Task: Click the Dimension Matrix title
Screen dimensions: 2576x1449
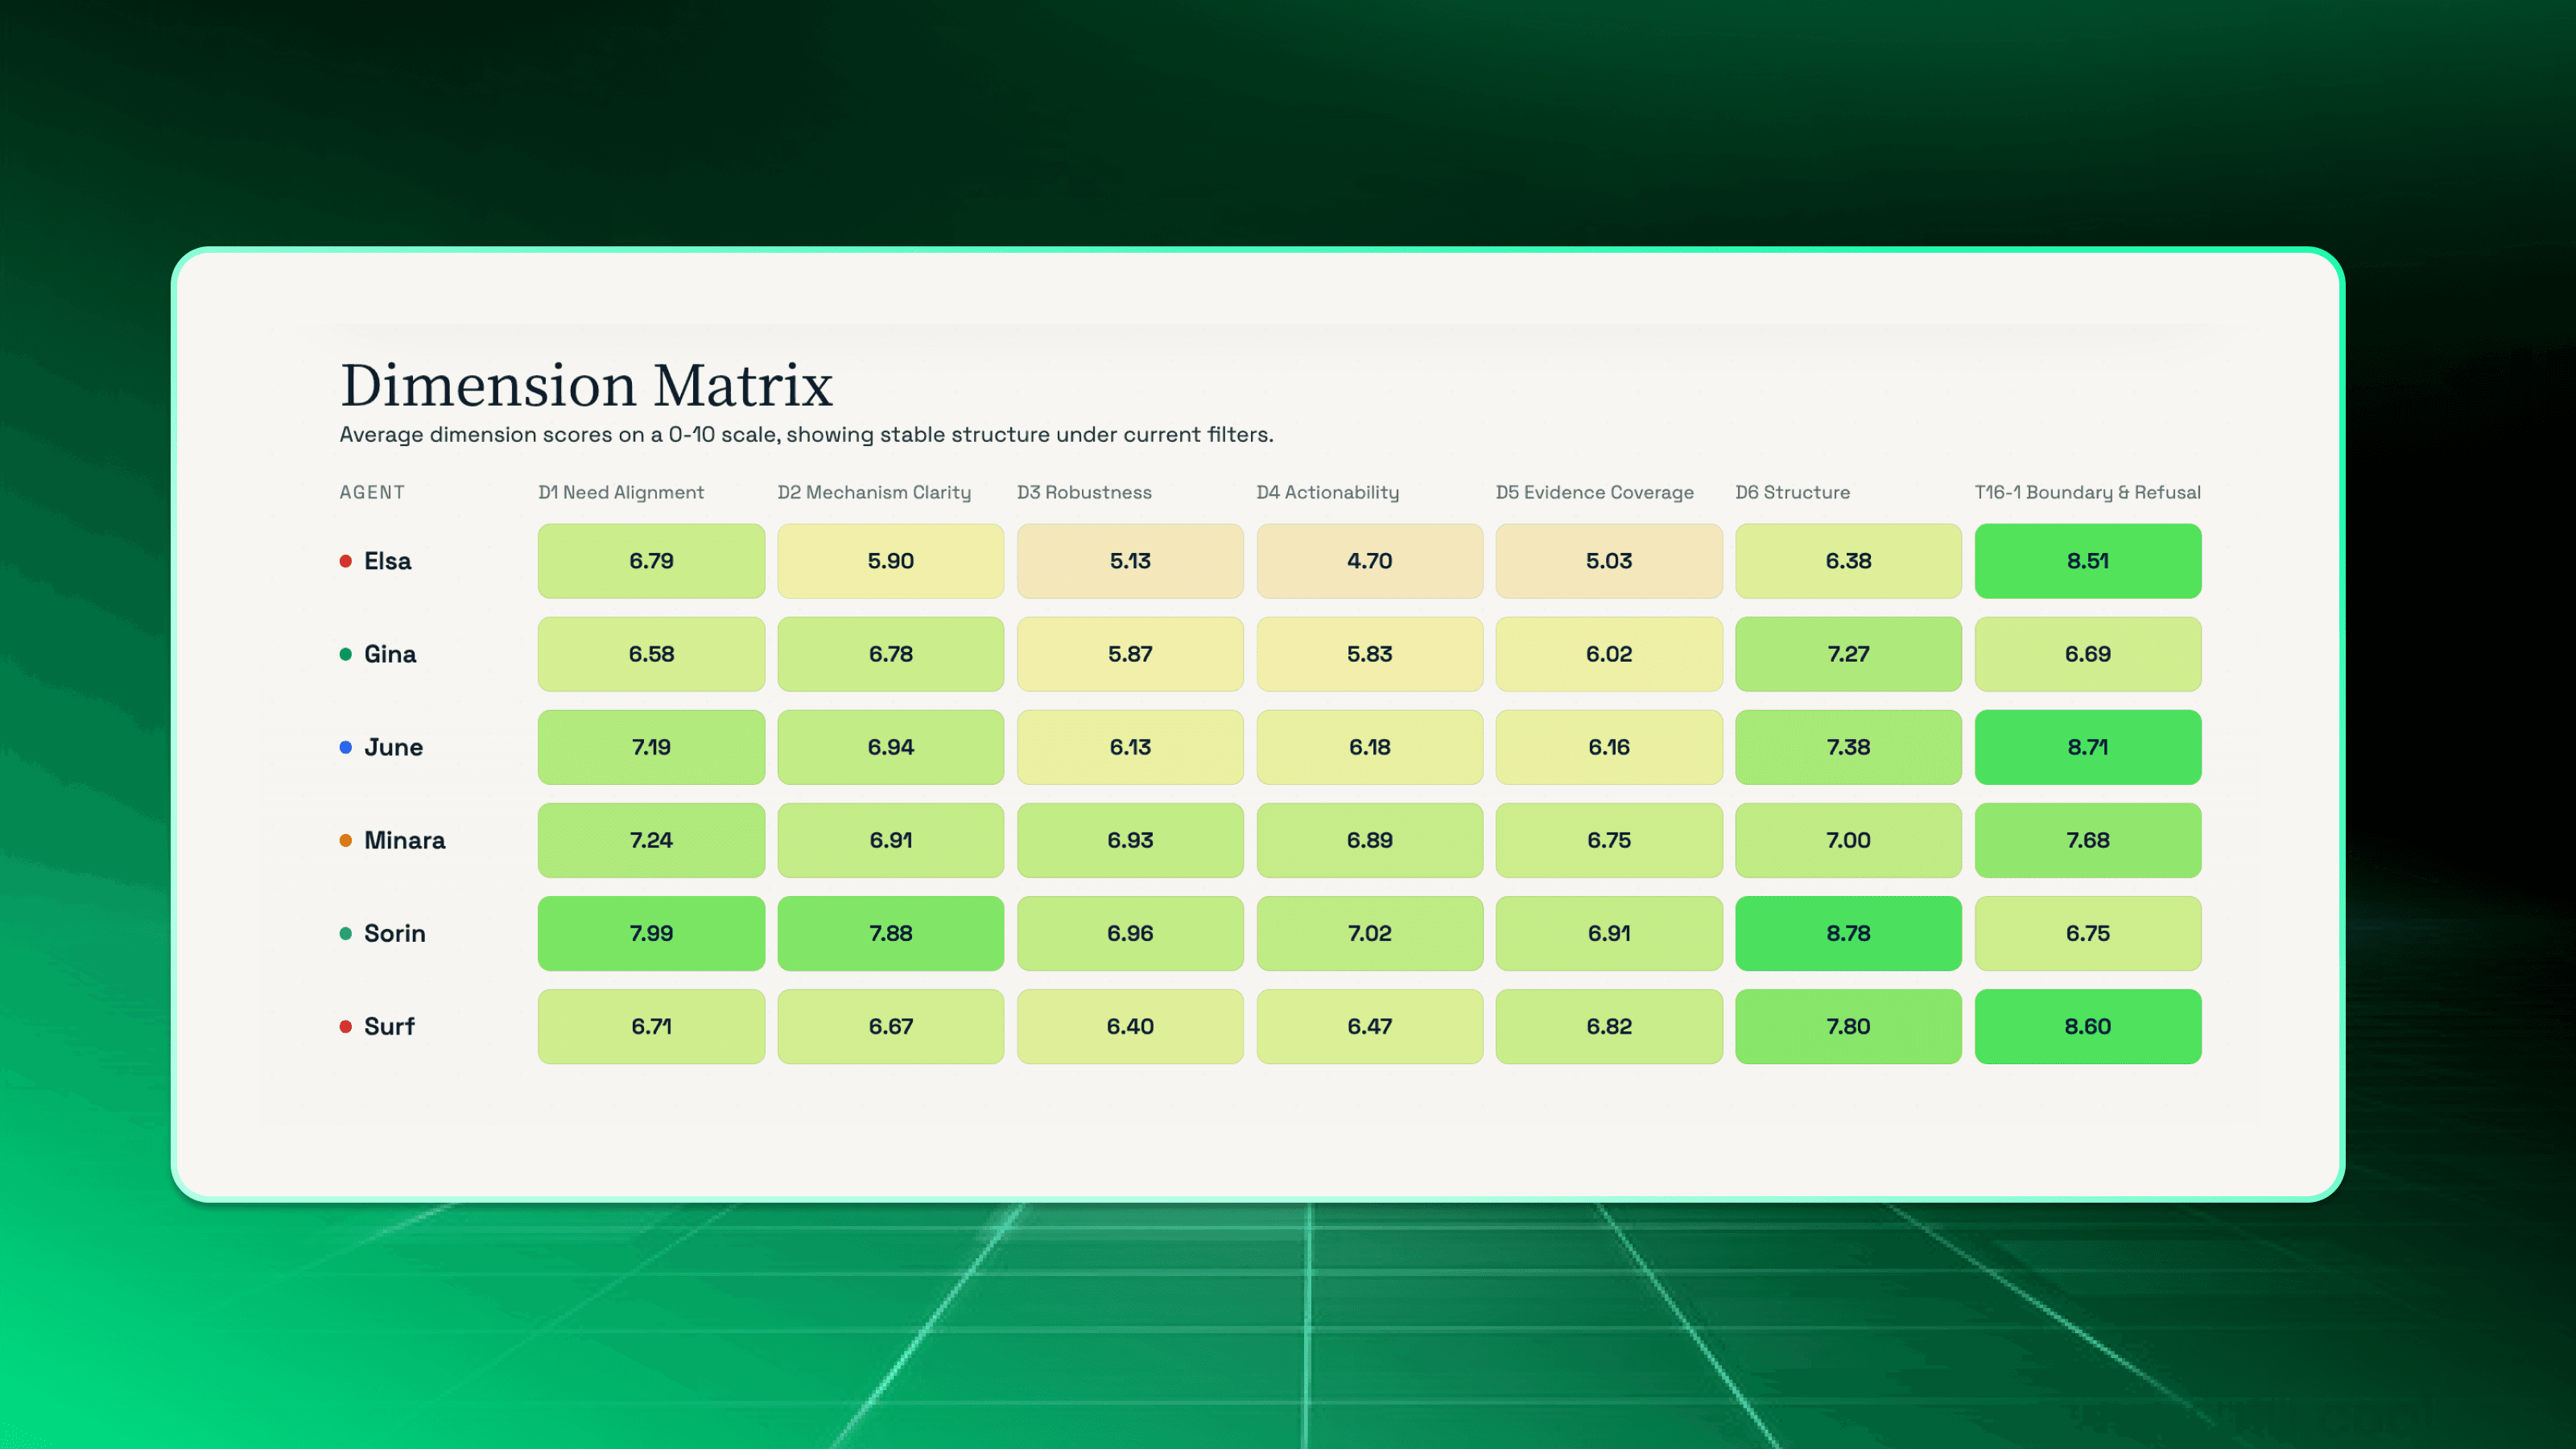Action: pyautogui.click(x=586, y=385)
